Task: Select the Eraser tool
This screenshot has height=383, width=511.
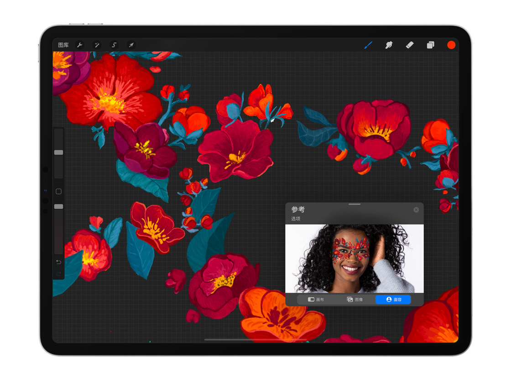Action: coord(410,45)
